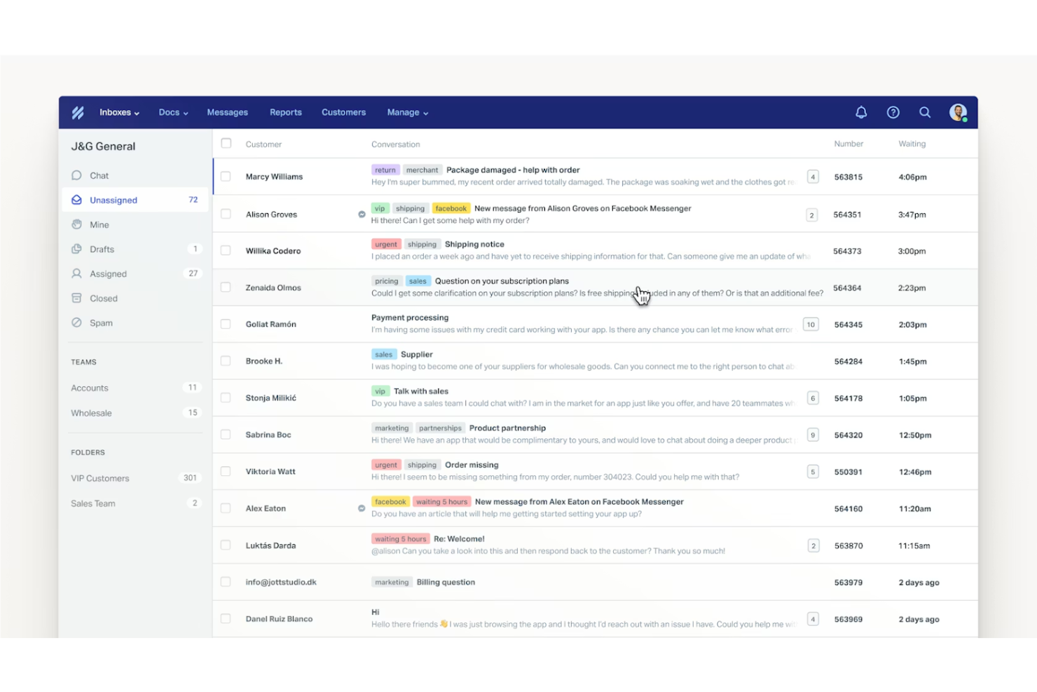Click the urgent tag on Shipping notice
Image resolution: width=1037 pixels, height=692 pixels.
(x=385, y=244)
